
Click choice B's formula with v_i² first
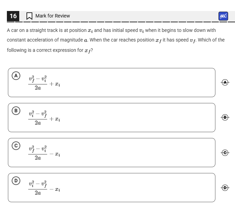(x=45, y=117)
